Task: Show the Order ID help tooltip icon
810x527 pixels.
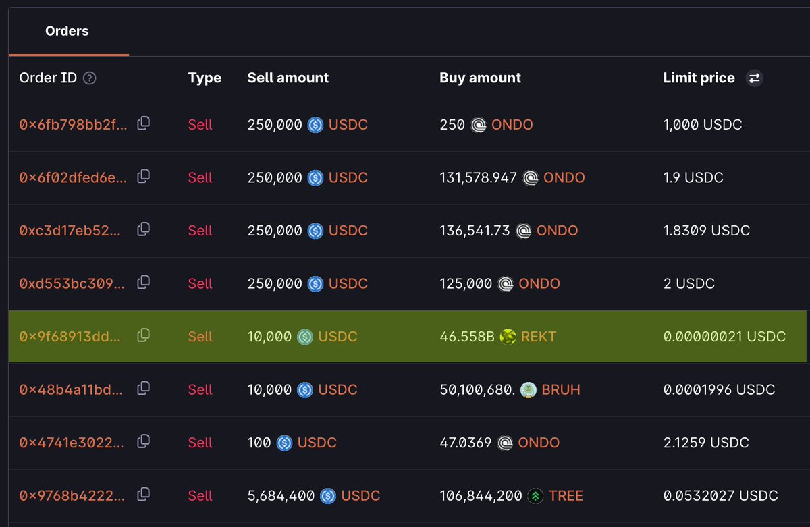Action: 89,78
